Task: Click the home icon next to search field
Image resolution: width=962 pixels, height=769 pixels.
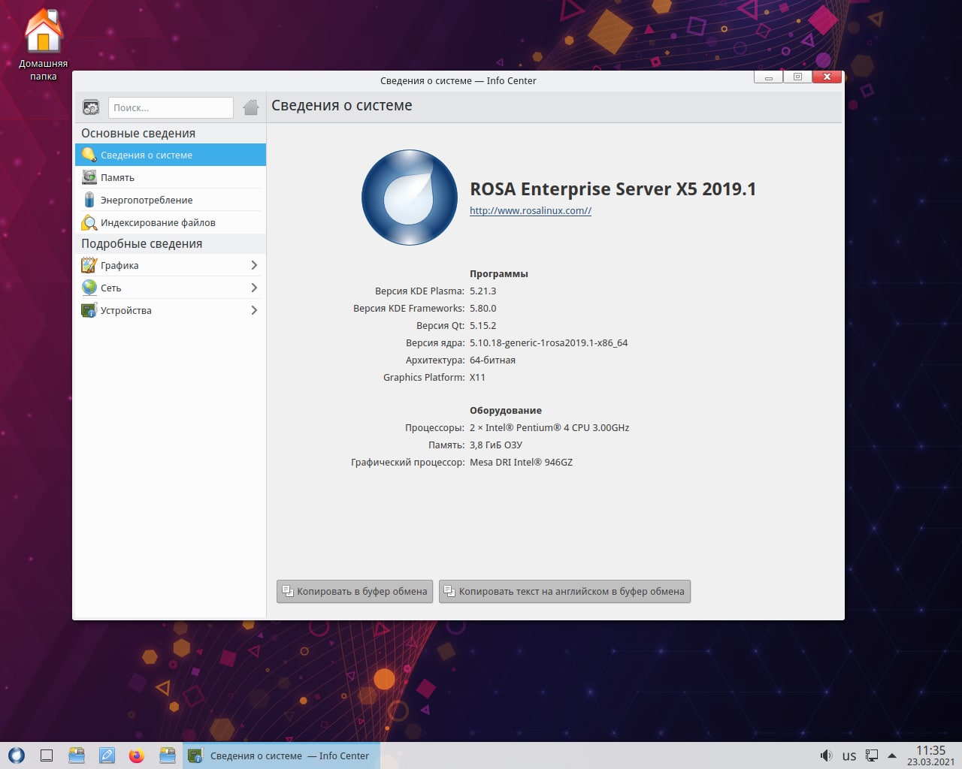Action: coord(251,107)
